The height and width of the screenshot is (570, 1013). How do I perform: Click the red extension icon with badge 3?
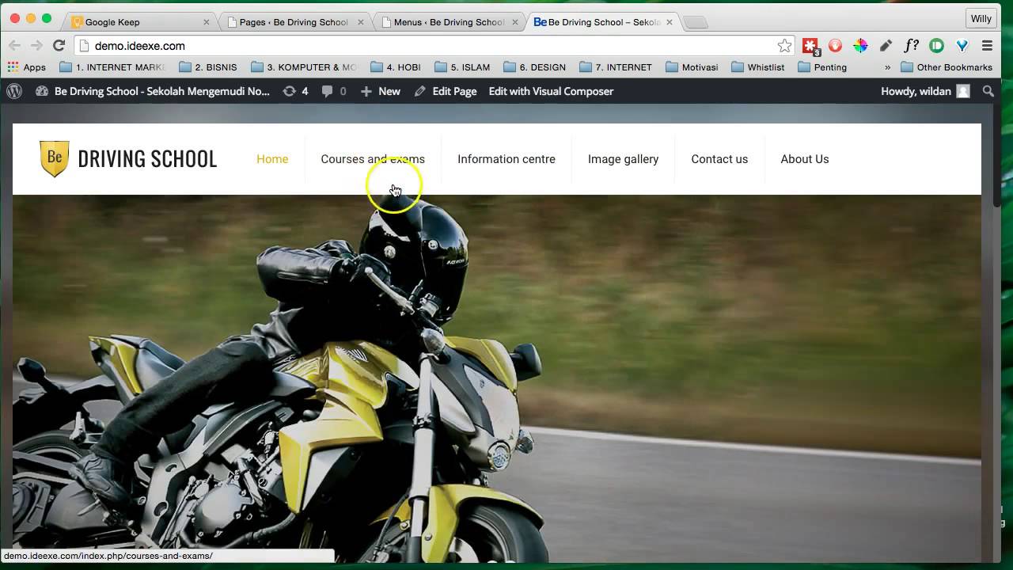tap(810, 47)
